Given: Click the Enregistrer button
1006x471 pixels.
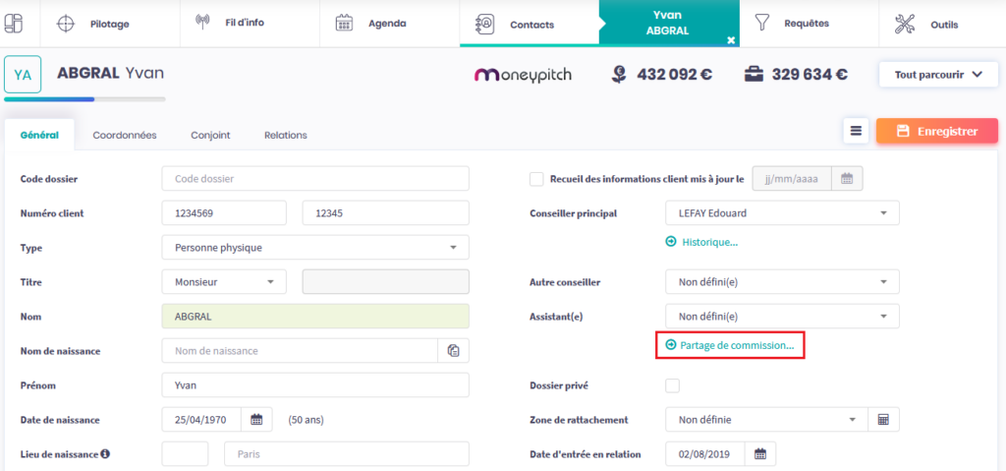Looking at the screenshot, I should tap(929, 131).
